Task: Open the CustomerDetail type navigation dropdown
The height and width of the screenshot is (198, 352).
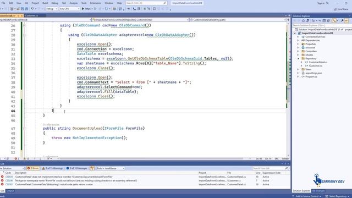Action: 141,20
